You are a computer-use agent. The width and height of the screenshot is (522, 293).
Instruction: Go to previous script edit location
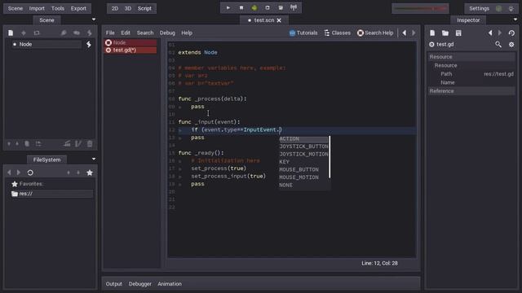(405, 33)
